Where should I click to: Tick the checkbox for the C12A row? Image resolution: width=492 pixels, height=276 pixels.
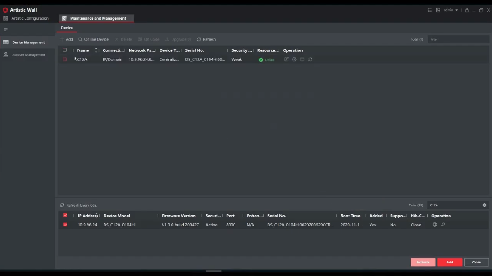coord(65,59)
